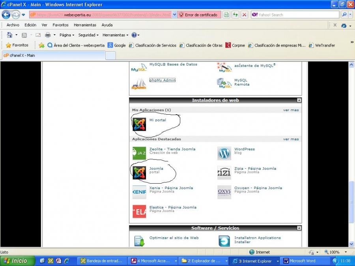Open the Herramientas menu in menu bar
This screenshot has height=266, width=355.
[85, 25]
